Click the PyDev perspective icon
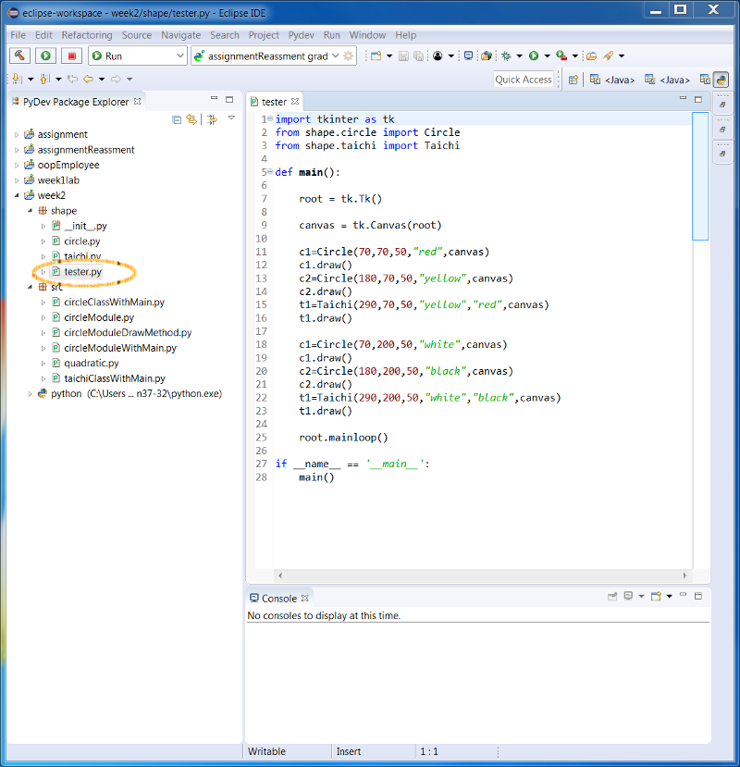This screenshot has width=740, height=767. [721, 80]
